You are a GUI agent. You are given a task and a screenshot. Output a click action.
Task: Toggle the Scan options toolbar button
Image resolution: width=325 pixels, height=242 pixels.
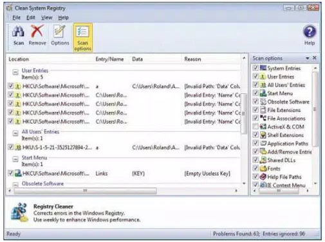coord(82,38)
